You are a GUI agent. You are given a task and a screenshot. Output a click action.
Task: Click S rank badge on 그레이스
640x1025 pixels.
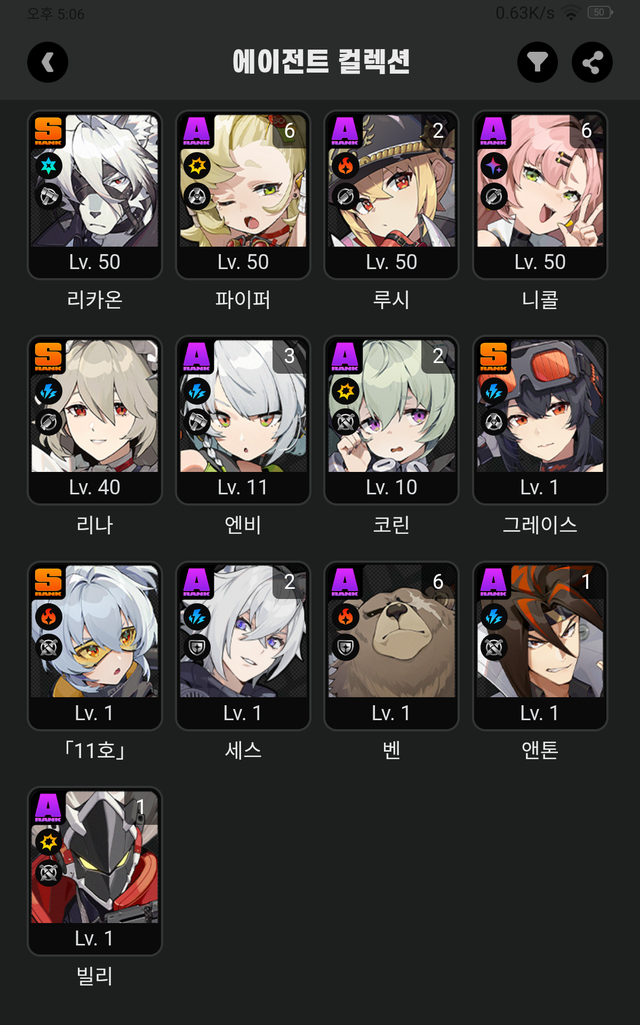[x=493, y=357]
